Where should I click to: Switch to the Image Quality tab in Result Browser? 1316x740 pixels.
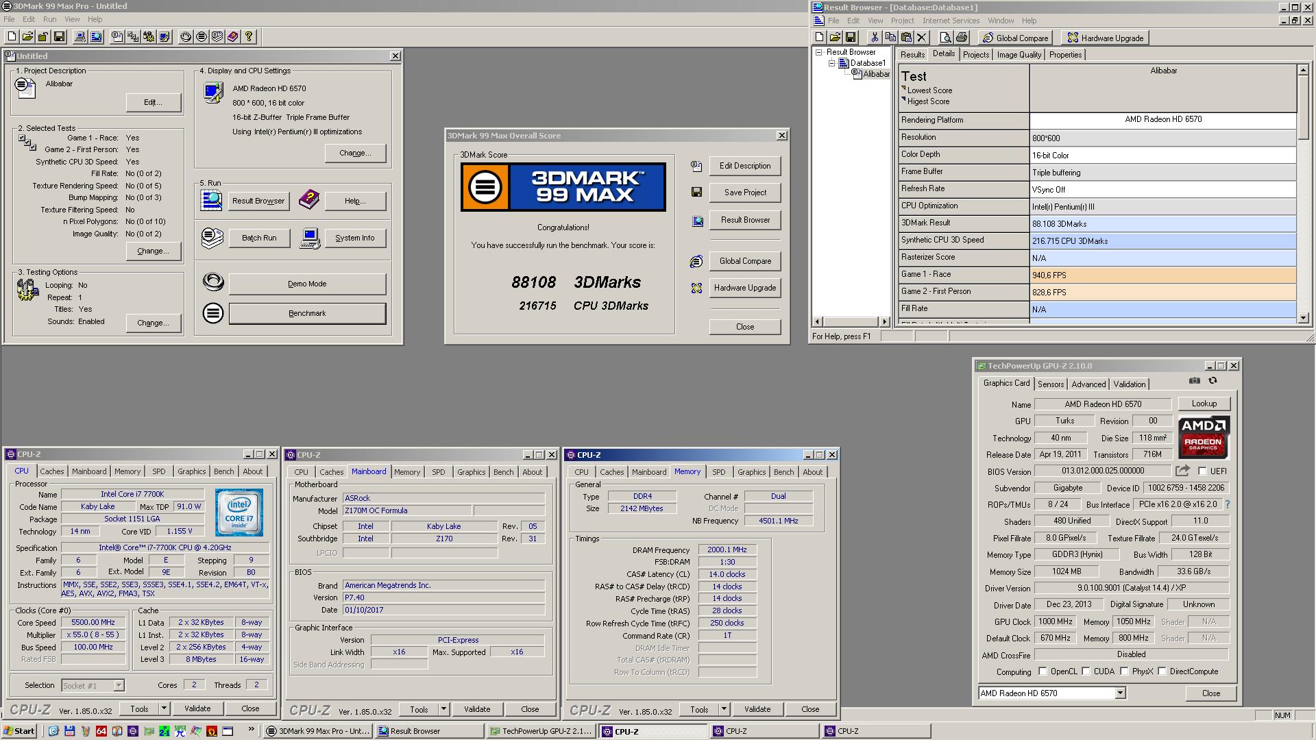click(1019, 55)
